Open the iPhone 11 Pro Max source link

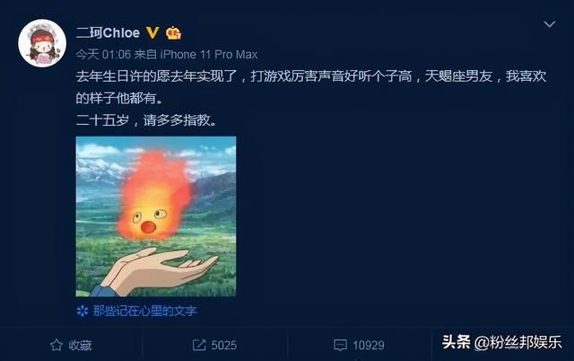tap(209, 55)
